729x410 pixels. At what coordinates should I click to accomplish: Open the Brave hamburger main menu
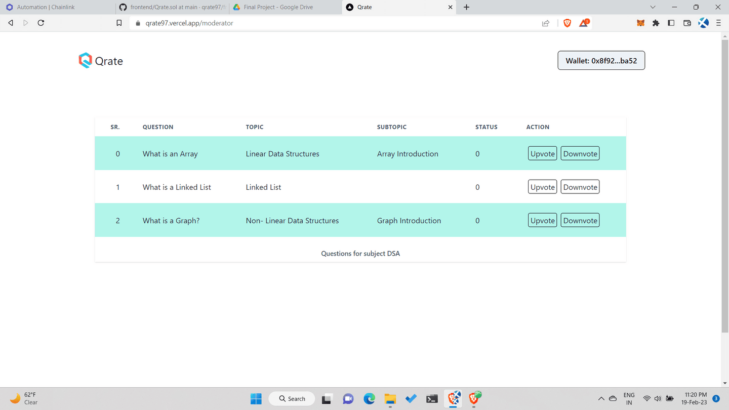[718, 23]
